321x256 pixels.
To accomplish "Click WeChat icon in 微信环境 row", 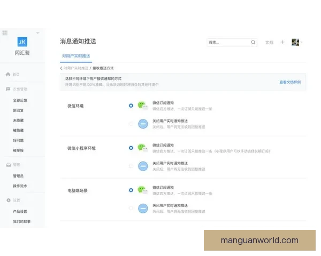I will (x=143, y=106).
